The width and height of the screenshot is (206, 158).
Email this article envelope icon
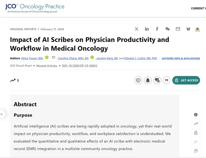pos(178,29)
